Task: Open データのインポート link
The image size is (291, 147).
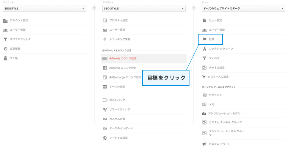Action: tap(121, 128)
